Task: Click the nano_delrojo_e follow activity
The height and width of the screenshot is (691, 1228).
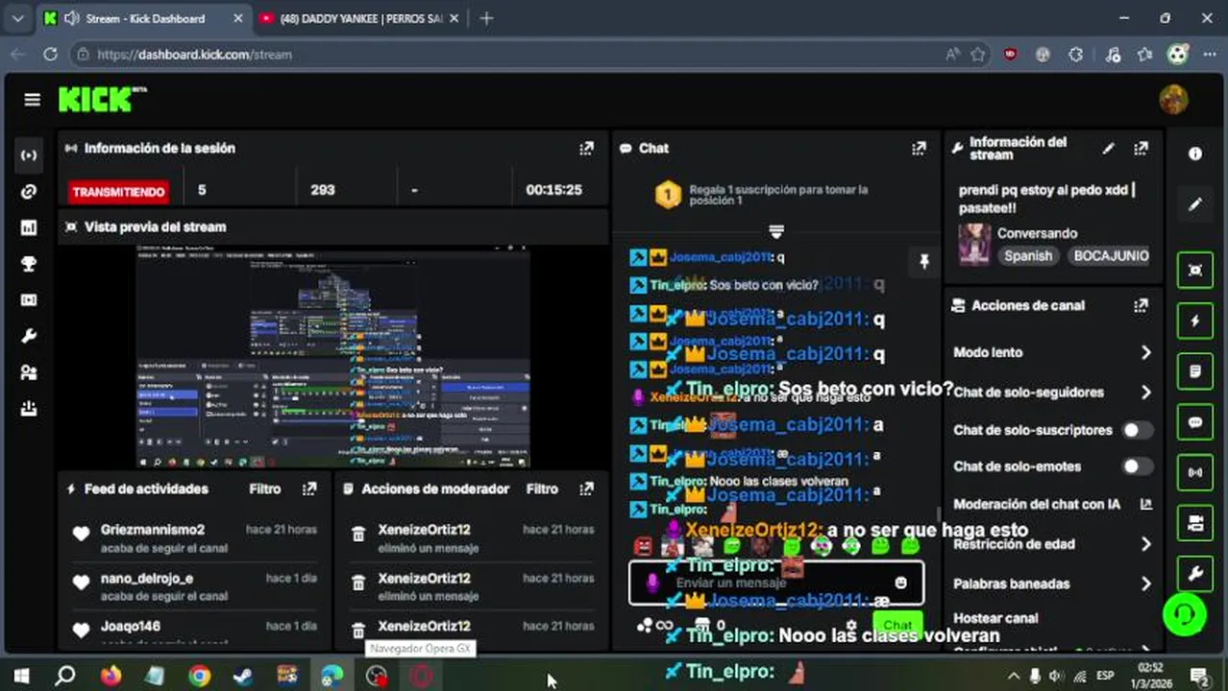Action: point(193,586)
